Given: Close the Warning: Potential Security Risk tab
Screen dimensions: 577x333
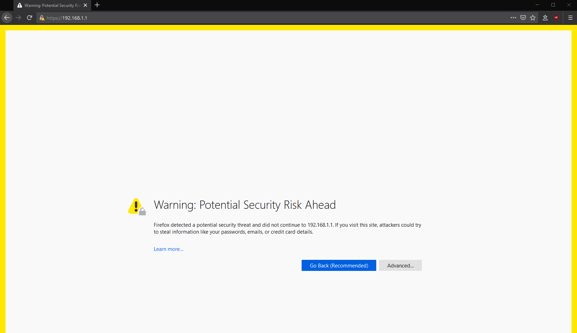Looking at the screenshot, I should (85, 5).
